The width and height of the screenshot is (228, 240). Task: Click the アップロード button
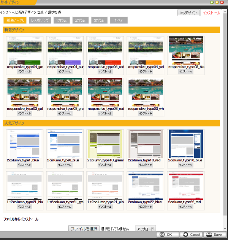146,229
